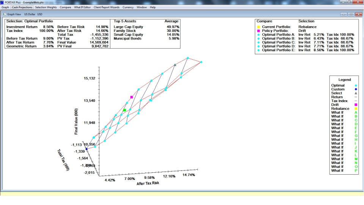The height and width of the screenshot is (205, 364).
Task: Minimize the Graph View child window
Action: pyautogui.click(x=344, y=14)
